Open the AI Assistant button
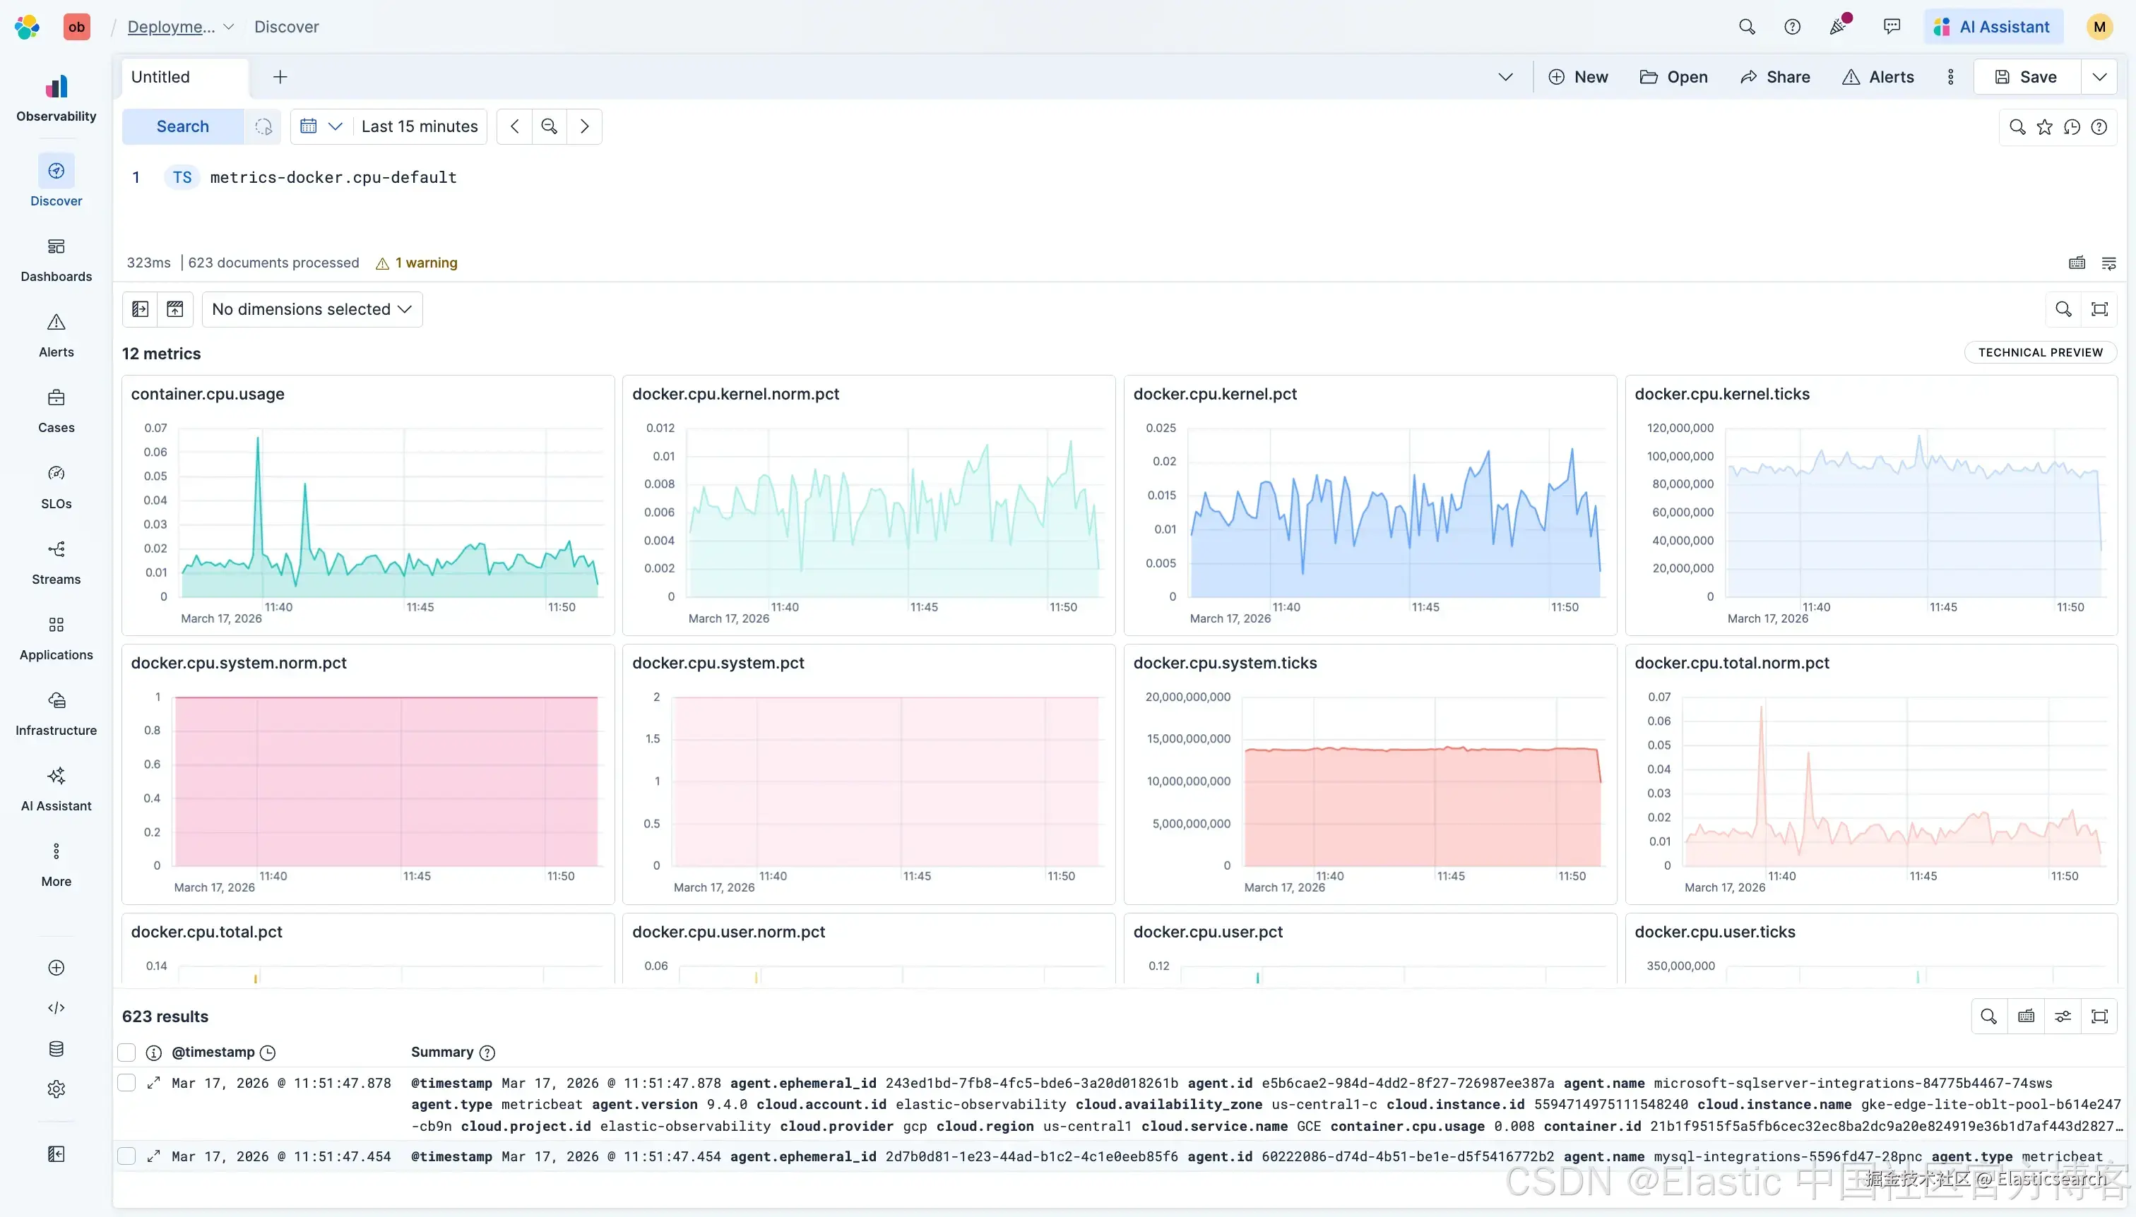This screenshot has width=2136, height=1217. [x=1994, y=27]
